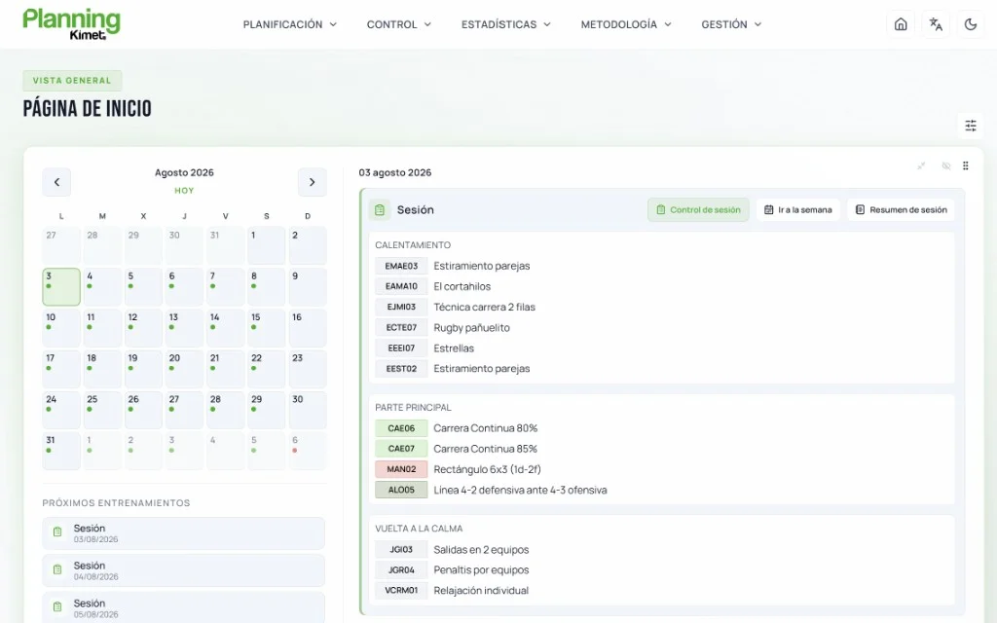Image resolution: width=997 pixels, height=623 pixels.
Task: Click the VCRM01 code tag
Action: (x=401, y=591)
